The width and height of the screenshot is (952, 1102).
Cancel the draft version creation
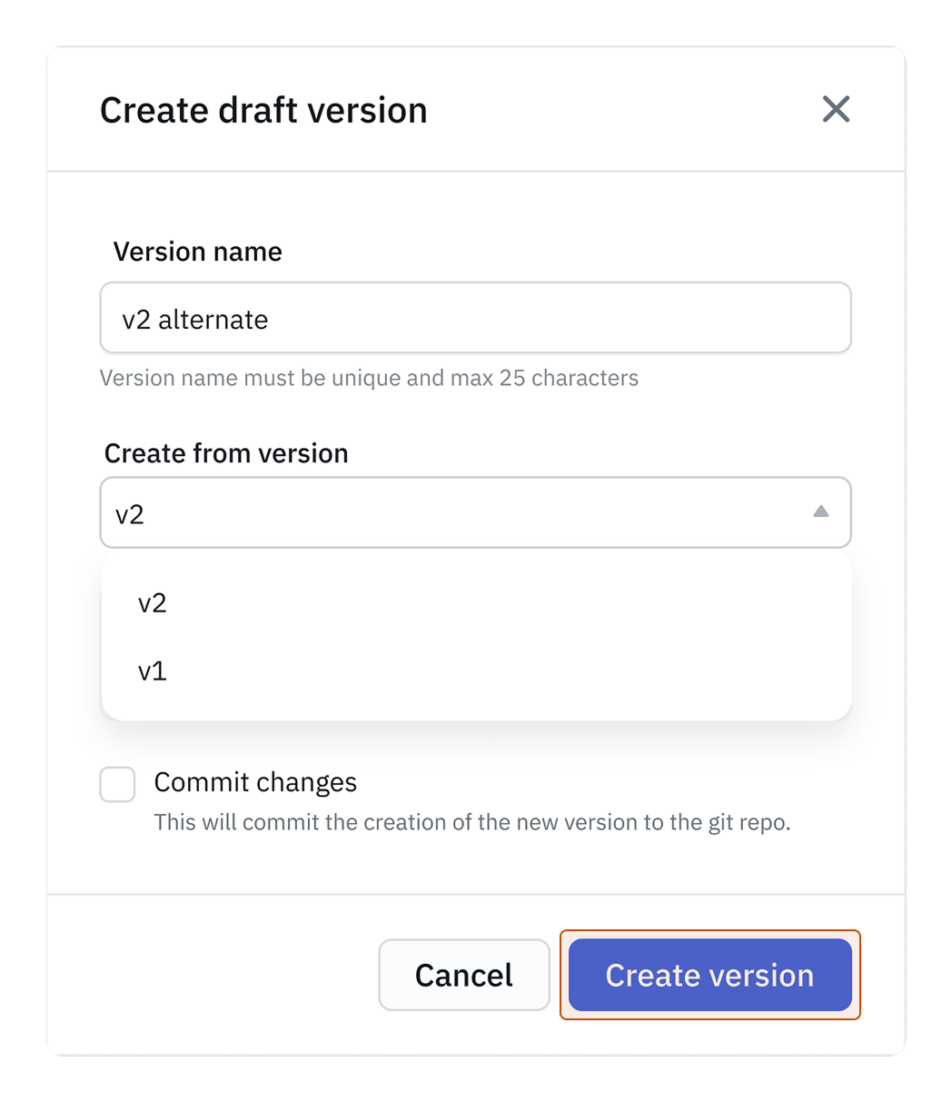point(463,975)
